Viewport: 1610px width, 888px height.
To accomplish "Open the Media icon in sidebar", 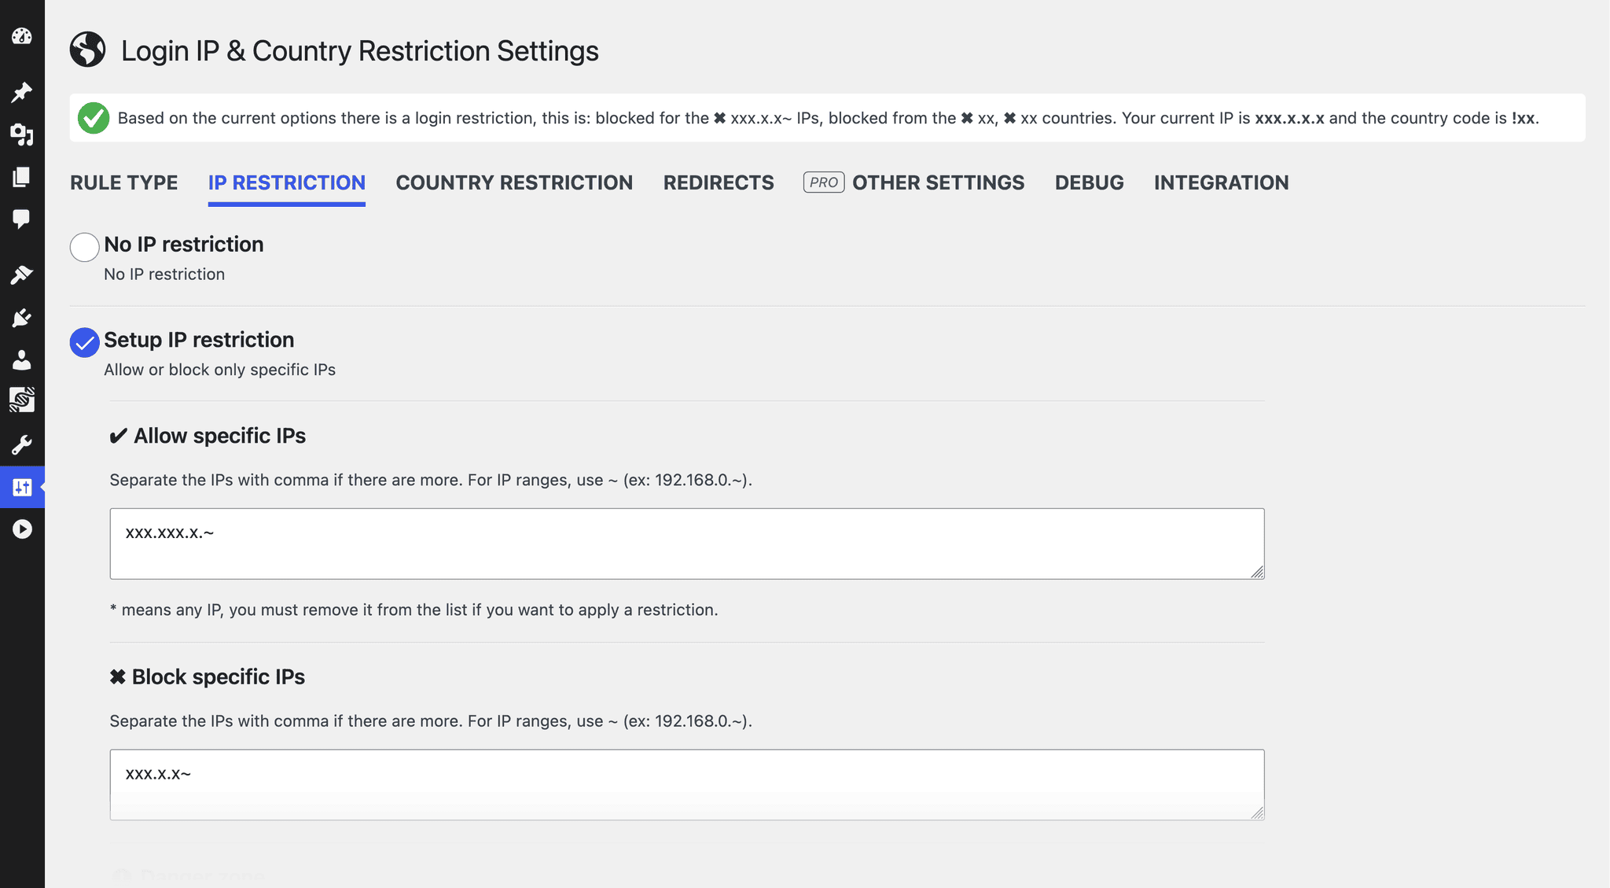I will (x=22, y=135).
